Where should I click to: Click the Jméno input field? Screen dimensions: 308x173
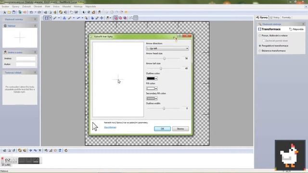[x=26, y=59]
